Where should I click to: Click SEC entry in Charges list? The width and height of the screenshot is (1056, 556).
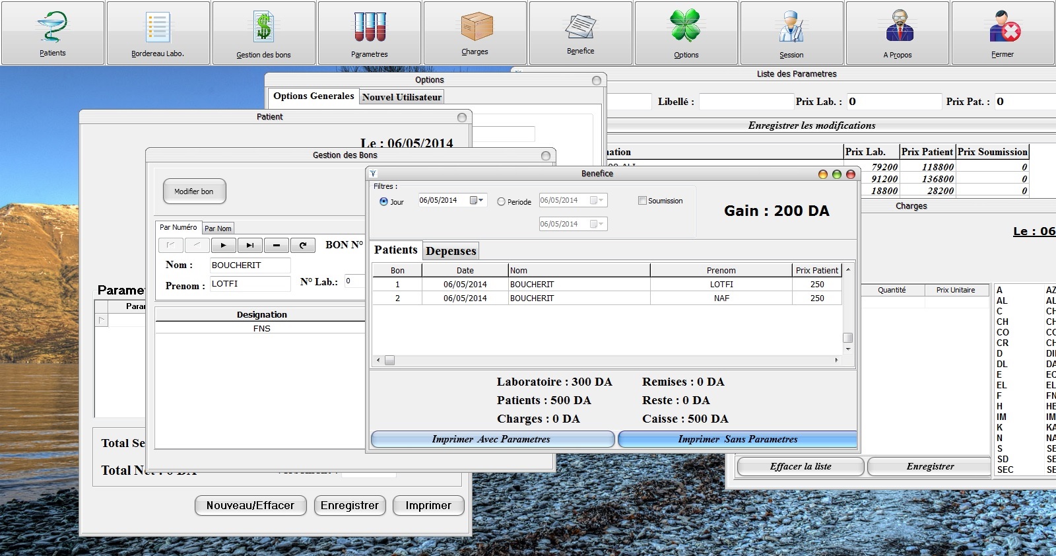click(1005, 469)
